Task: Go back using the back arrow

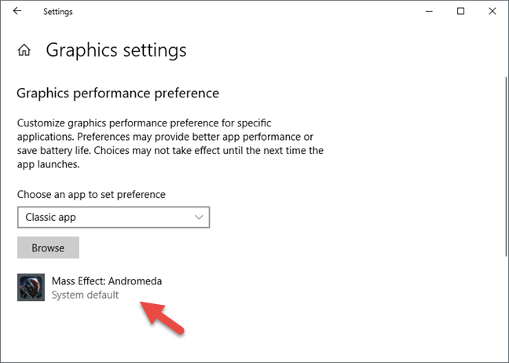Action: pos(16,11)
